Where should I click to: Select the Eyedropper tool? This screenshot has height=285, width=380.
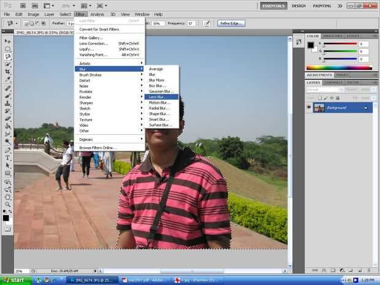pyautogui.click(x=7, y=79)
